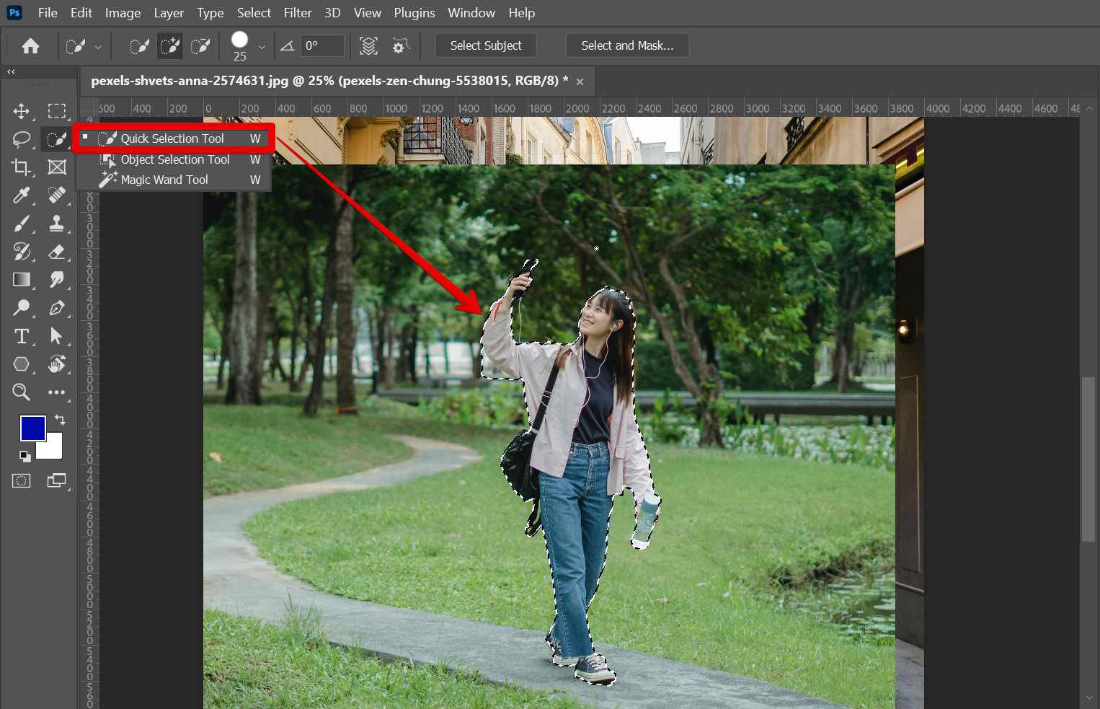This screenshot has height=709, width=1100.
Task: Select the Clone Stamp tool
Action: point(56,224)
